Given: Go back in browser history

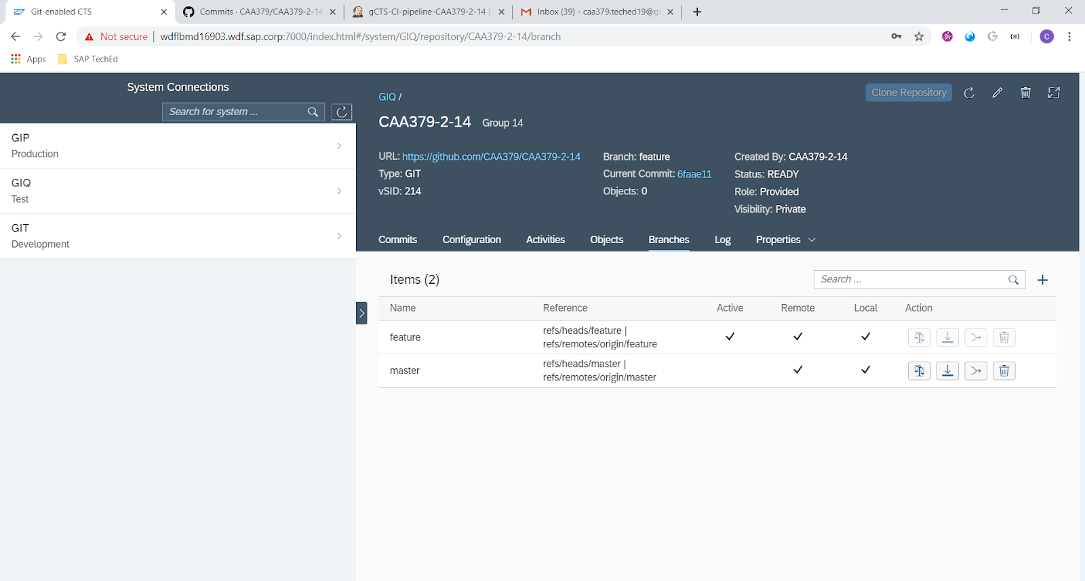Looking at the screenshot, I should pyautogui.click(x=16, y=37).
